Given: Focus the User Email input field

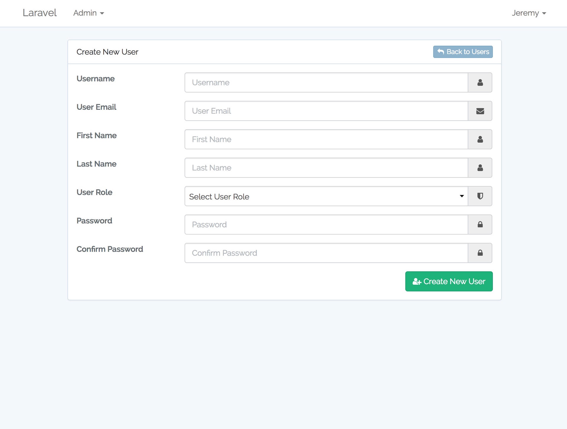Looking at the screenshot, I should coord(326,111).
